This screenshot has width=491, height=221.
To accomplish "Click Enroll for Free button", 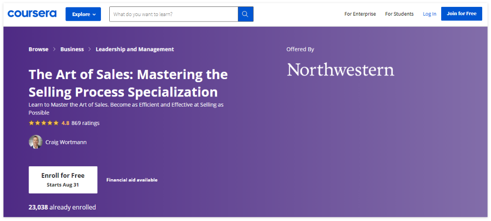I will (x=63, y=180).
